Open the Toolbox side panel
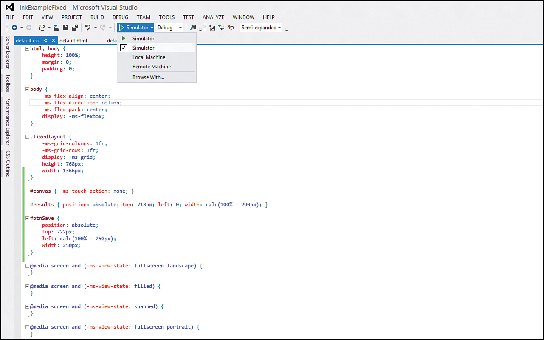 point(8,83)
